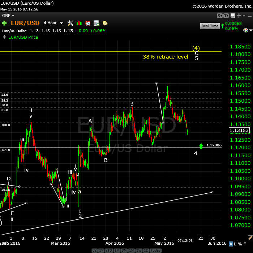The image size is (253, 253).
Task: Click the EUR/USD Price plot label
Action: [23, 37]
